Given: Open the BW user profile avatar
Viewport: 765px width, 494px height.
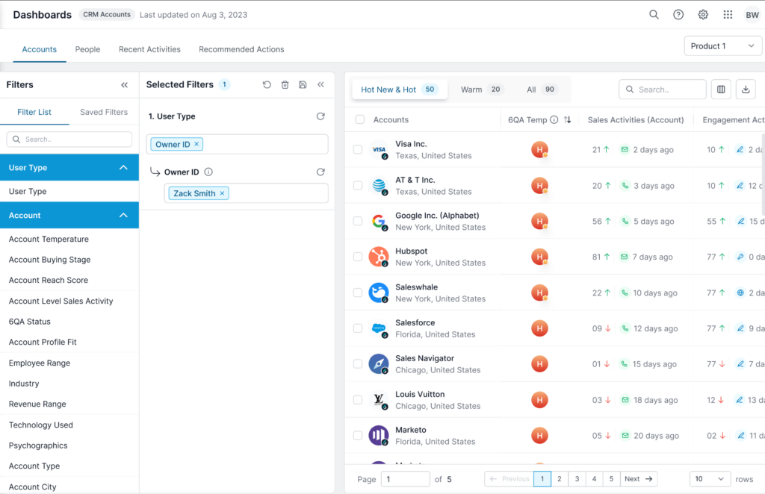Looking at the screenshot, I should (752, 15).
